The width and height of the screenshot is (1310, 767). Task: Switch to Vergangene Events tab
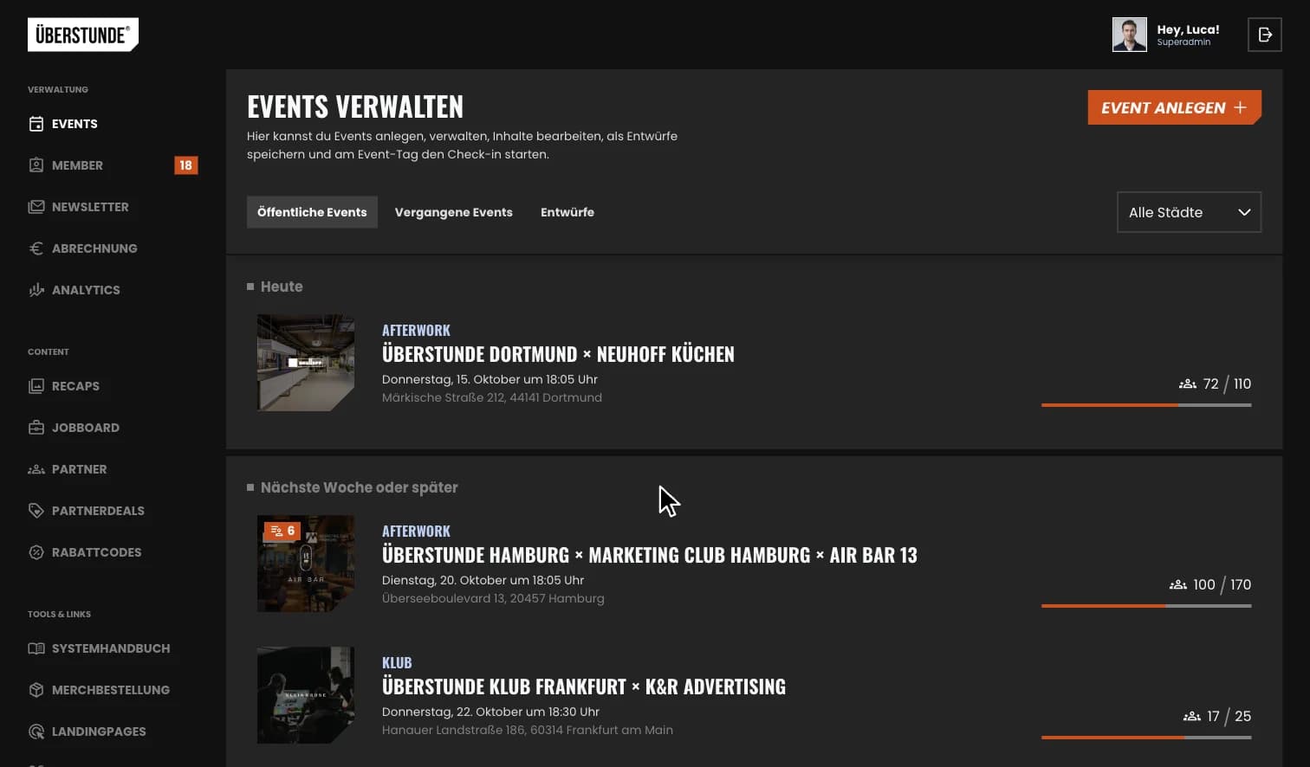pos(454,212)
